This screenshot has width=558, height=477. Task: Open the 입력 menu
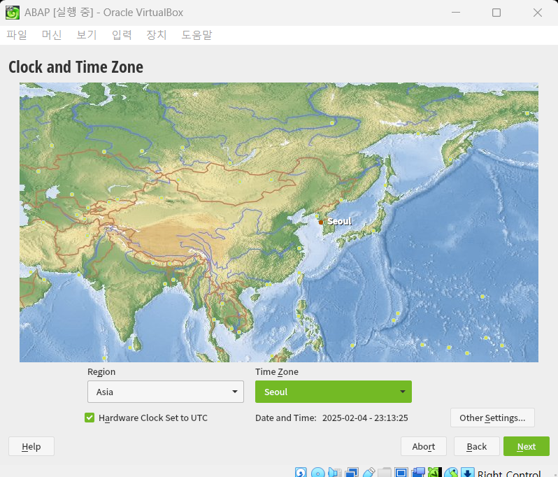(122, 35)
